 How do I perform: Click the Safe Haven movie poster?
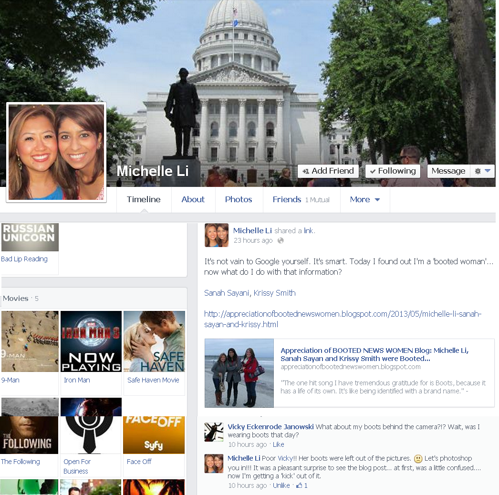pos(155,341)
